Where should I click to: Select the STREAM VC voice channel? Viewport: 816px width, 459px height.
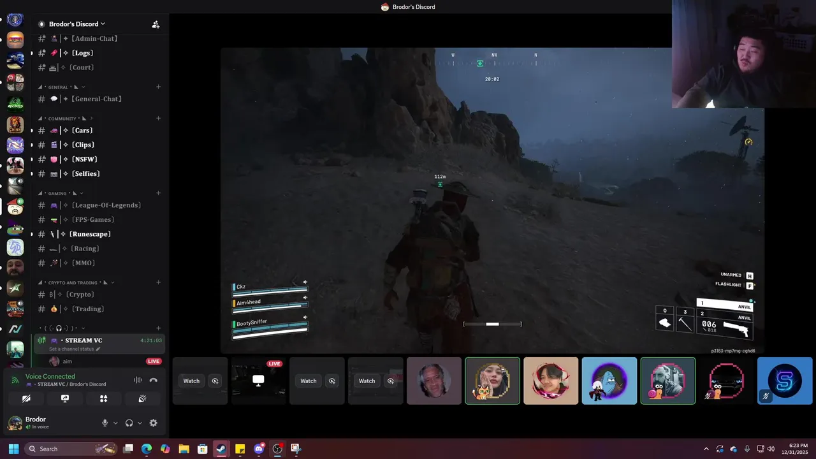pos(100,344)
